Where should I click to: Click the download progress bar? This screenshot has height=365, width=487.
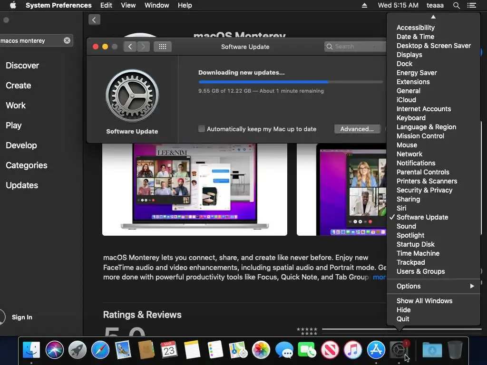pyautogui.click(x=291, y=82)
